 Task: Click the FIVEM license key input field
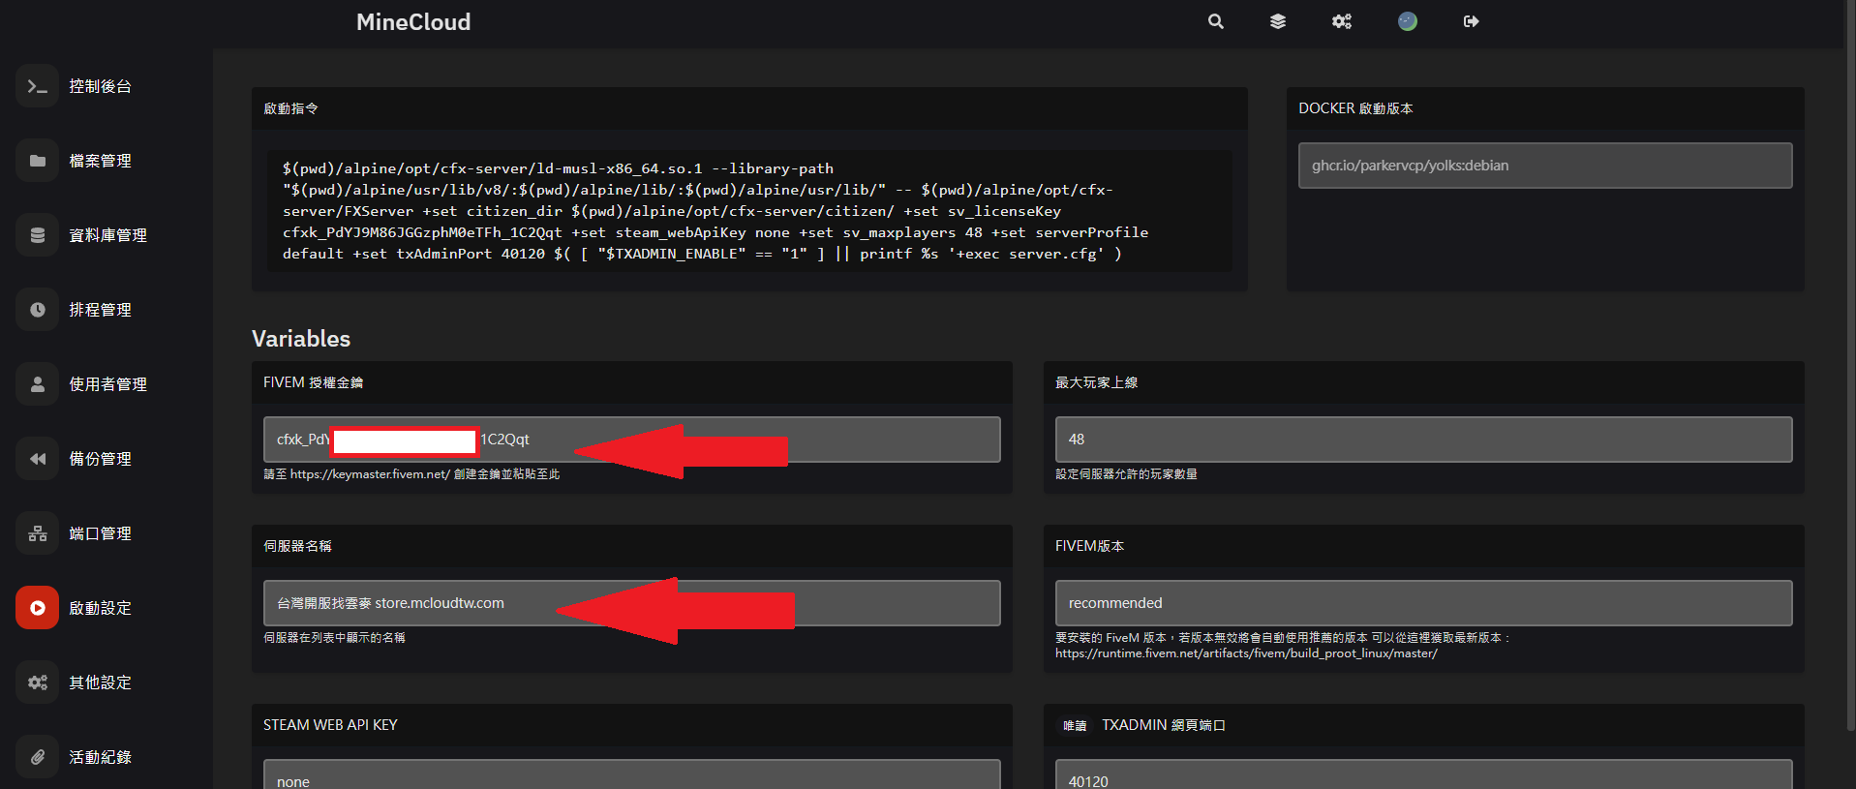[x=631, y=440]
